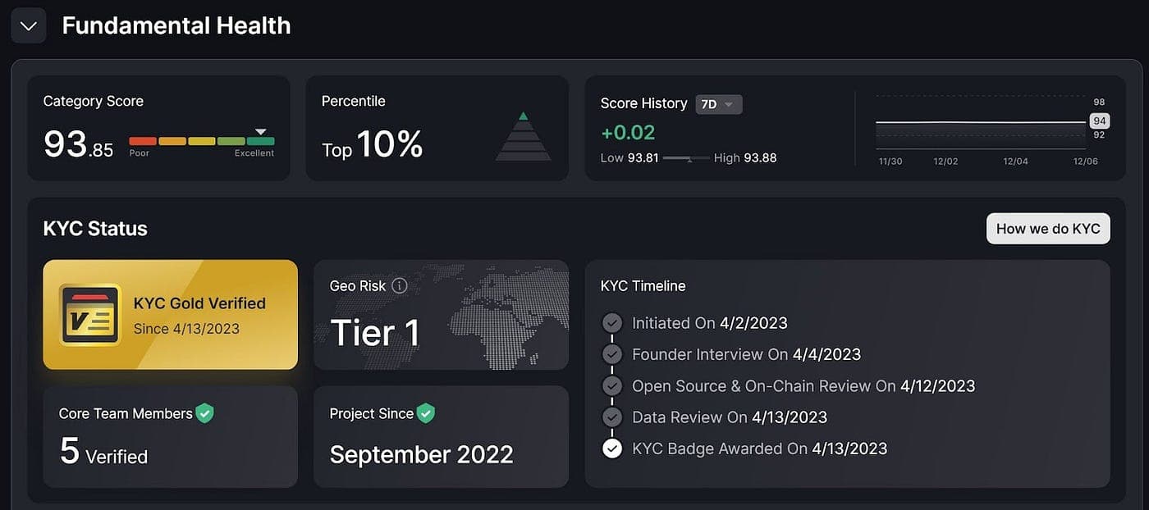This screenshot has width=1149, height=510.
Task: Collapse the Fundamental Health section chevron
Action: 29,26
